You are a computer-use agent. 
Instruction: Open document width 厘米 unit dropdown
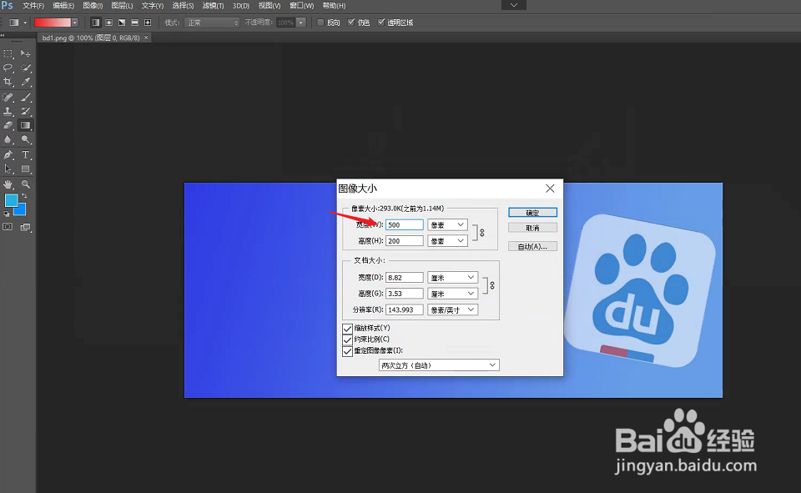tap(452, 278)
